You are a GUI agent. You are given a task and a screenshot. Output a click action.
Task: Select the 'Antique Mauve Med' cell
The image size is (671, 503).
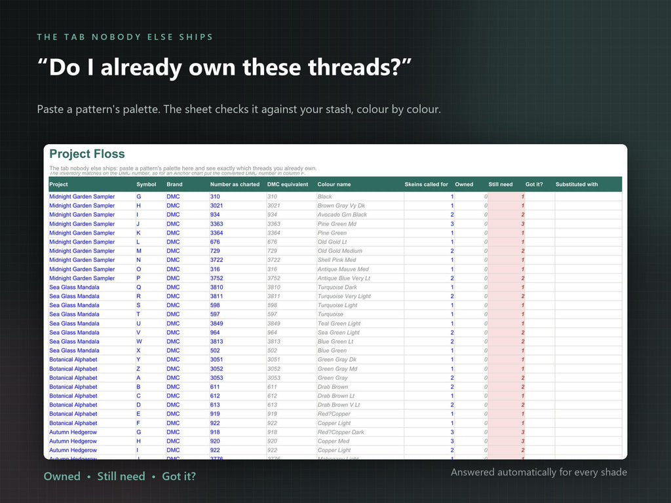tap(343, 269)
